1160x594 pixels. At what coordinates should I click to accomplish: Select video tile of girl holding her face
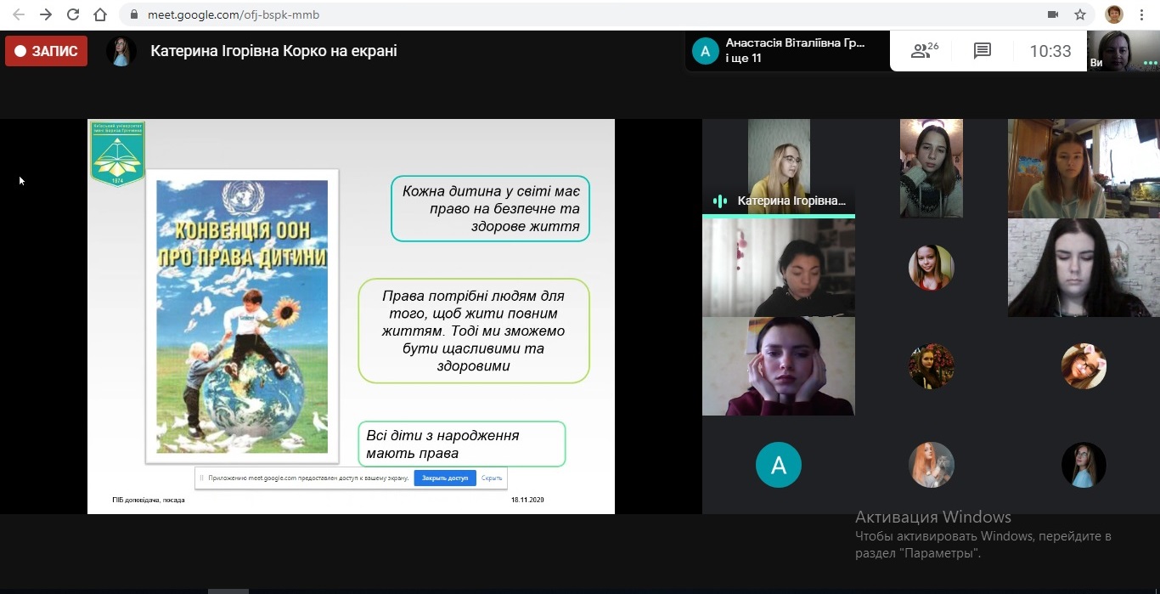(778, 366)
